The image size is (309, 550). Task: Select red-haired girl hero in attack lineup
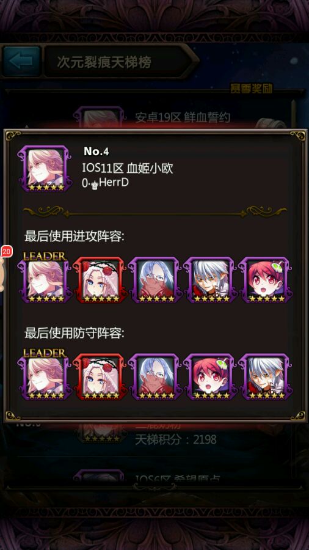point(265,279)
